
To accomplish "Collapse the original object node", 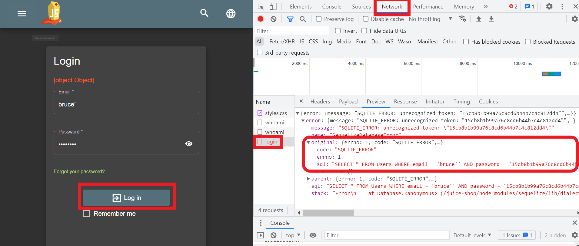I will (x=308, y=143).
